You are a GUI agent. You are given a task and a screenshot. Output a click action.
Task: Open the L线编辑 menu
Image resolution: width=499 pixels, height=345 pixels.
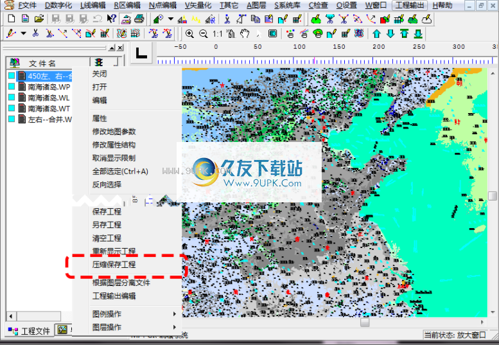pyautogui.click(x=93, y=5)
